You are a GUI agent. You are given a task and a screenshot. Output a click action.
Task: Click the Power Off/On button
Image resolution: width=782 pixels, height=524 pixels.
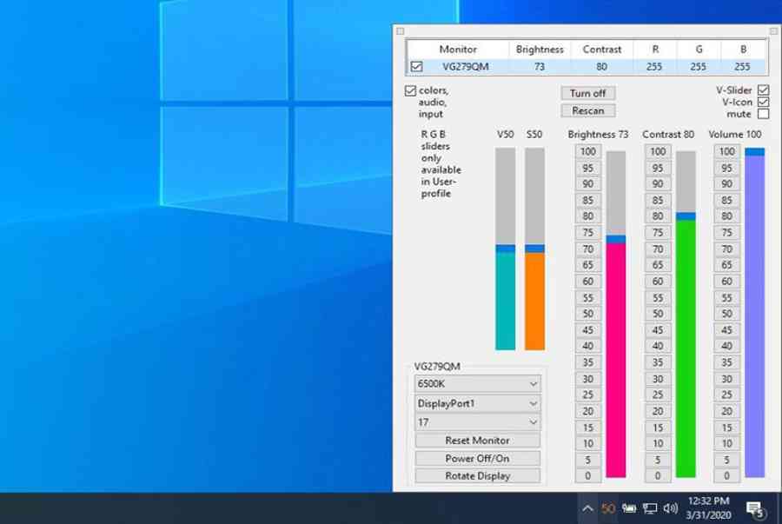(477, 459)
